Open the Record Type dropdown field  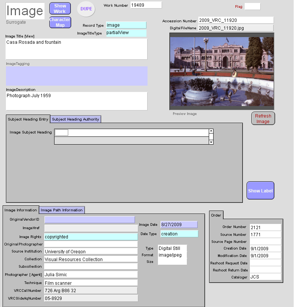pos(126,25)
